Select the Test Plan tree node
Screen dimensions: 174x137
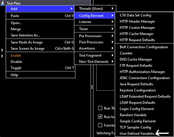(x=14, y=3)
